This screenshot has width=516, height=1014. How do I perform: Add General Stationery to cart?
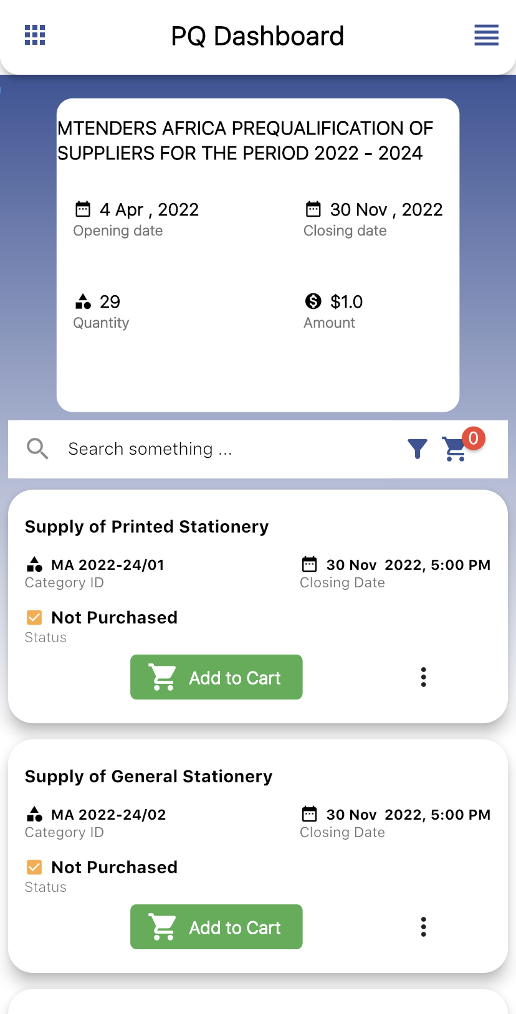(216, 927)
